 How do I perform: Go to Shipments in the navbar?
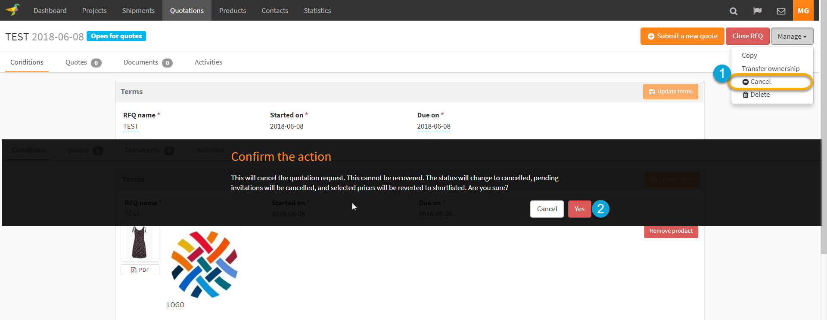click(x=138, y=10)
